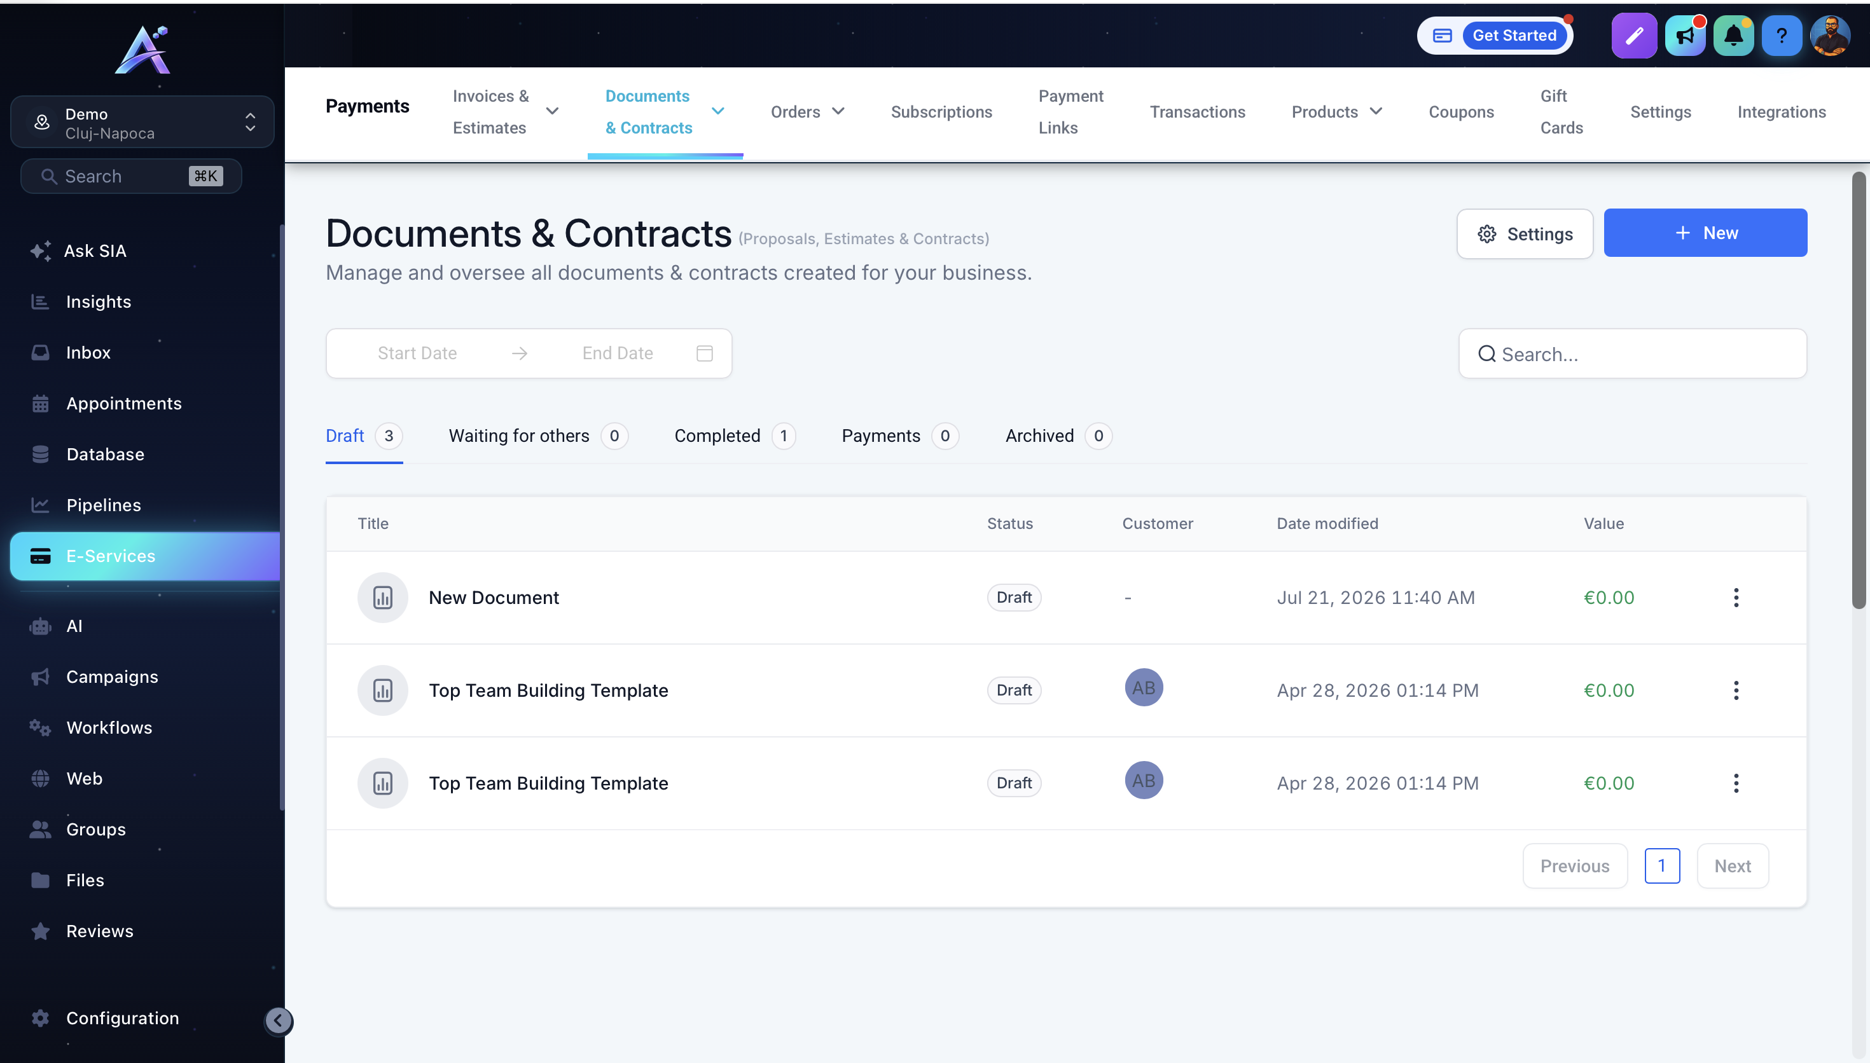This screenshot has width=1870, height=1063.
Task: Click the sidebar Search field
Action: point(130,177)
